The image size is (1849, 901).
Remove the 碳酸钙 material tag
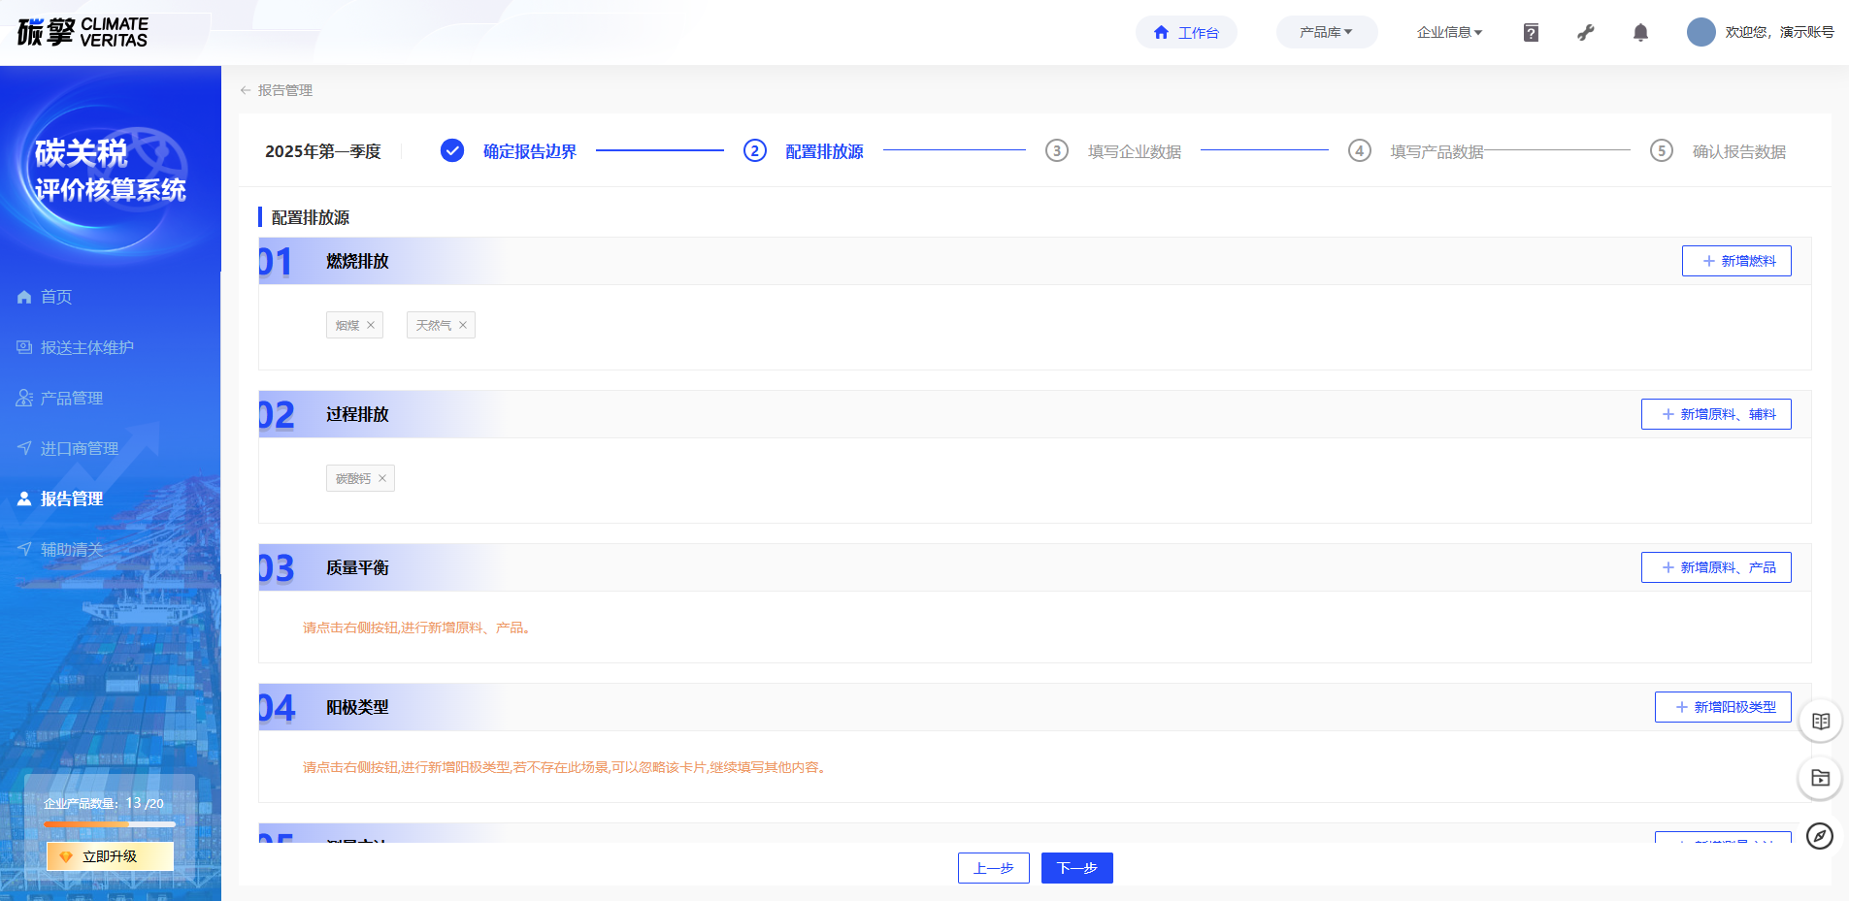pos(382,478)
